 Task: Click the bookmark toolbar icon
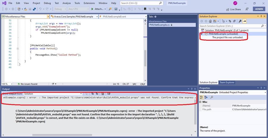tap(145, 9)
